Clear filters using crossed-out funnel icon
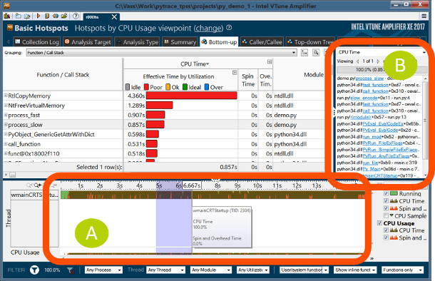Image resolution: width=435 pixels, height=281 pixels. click(x=71, y=270)
